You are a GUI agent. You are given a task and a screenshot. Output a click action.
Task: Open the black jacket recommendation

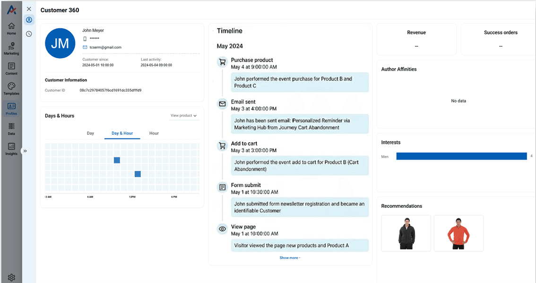tap(406, 233)
